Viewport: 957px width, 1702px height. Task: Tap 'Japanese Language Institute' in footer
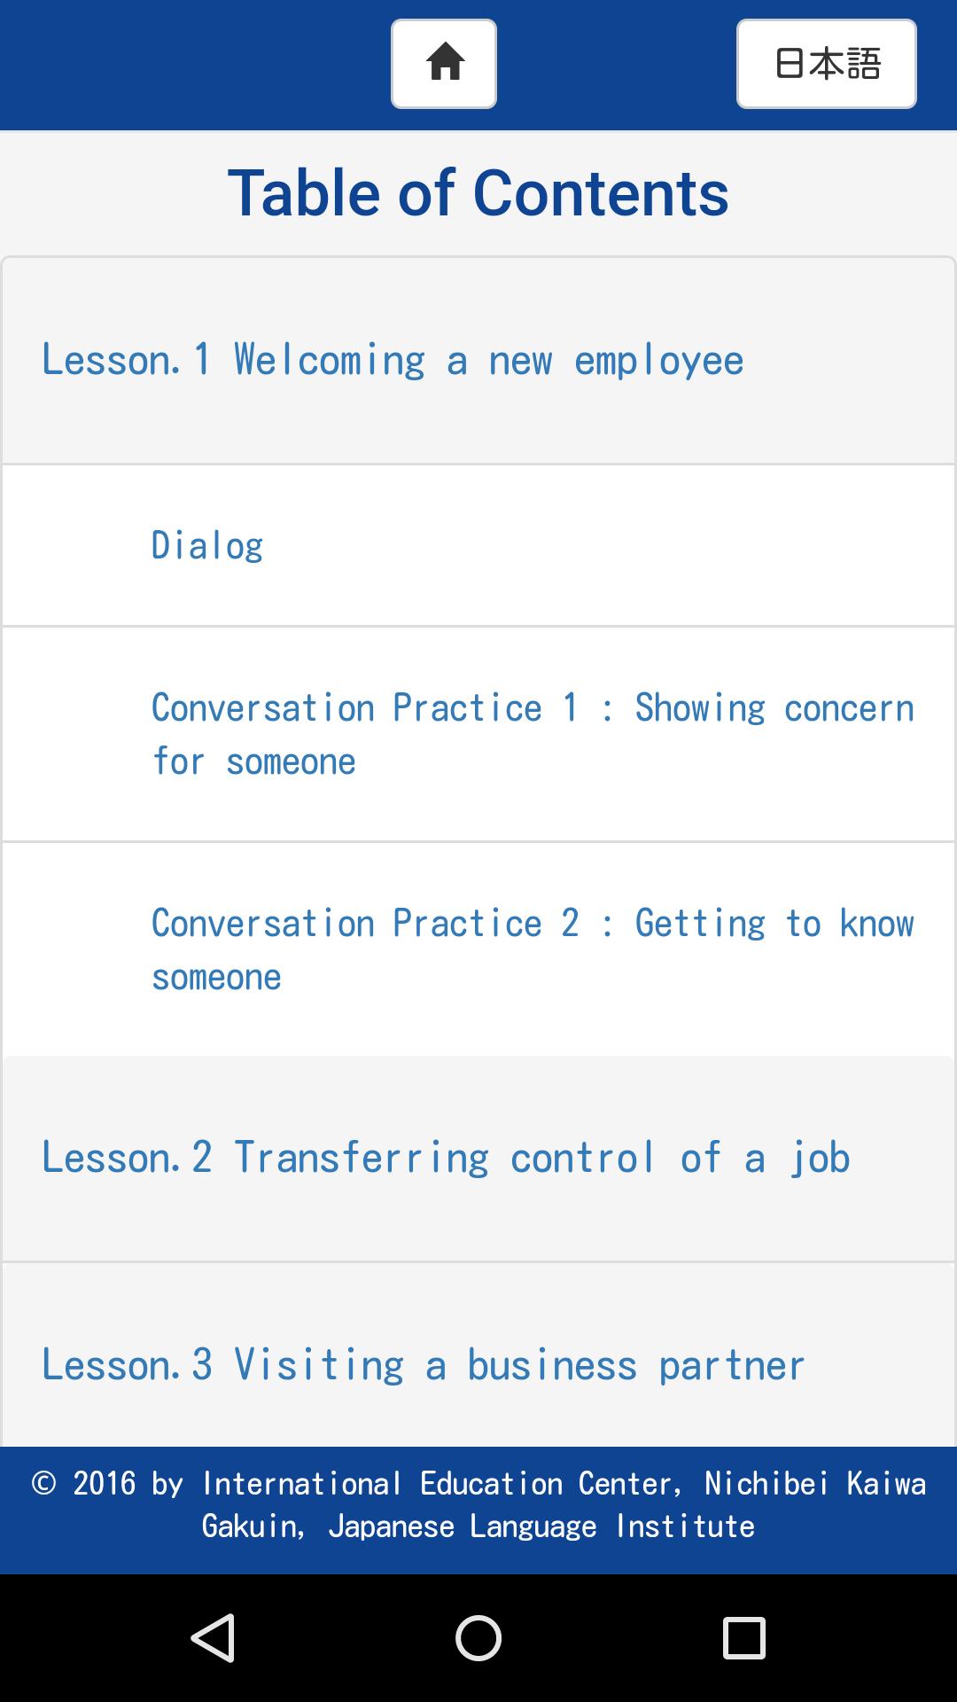541,1526
